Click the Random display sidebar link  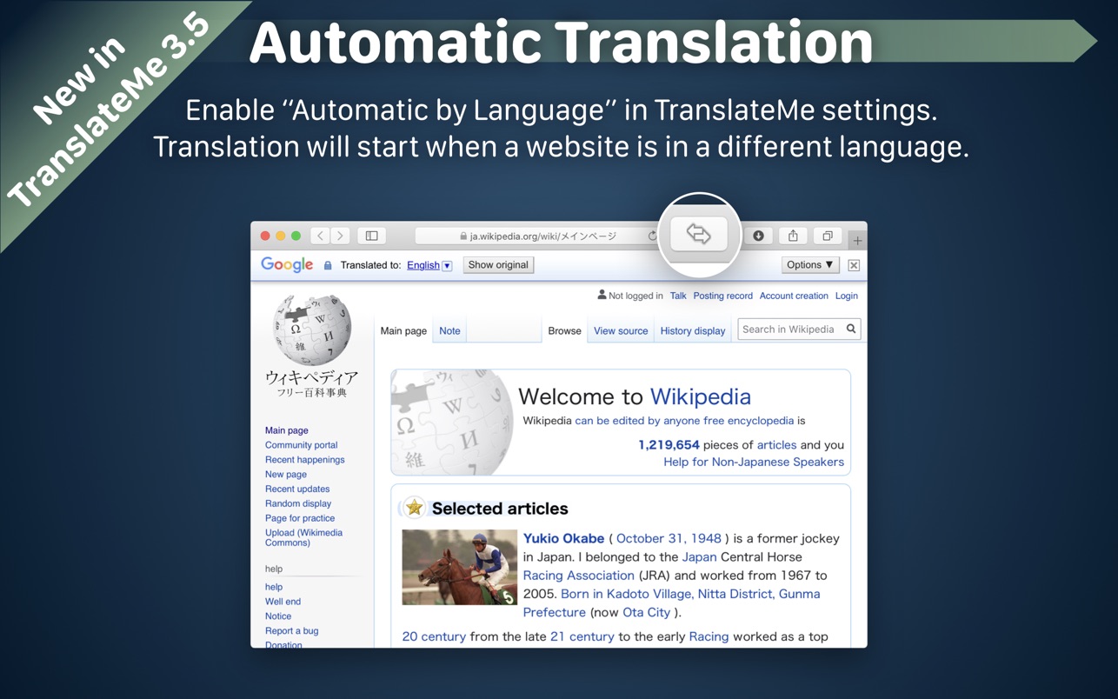pyautogui.click(x=298, y=503)
